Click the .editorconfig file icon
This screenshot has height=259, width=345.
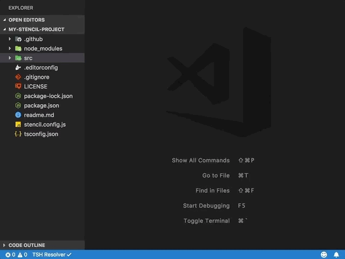[18, 67]
